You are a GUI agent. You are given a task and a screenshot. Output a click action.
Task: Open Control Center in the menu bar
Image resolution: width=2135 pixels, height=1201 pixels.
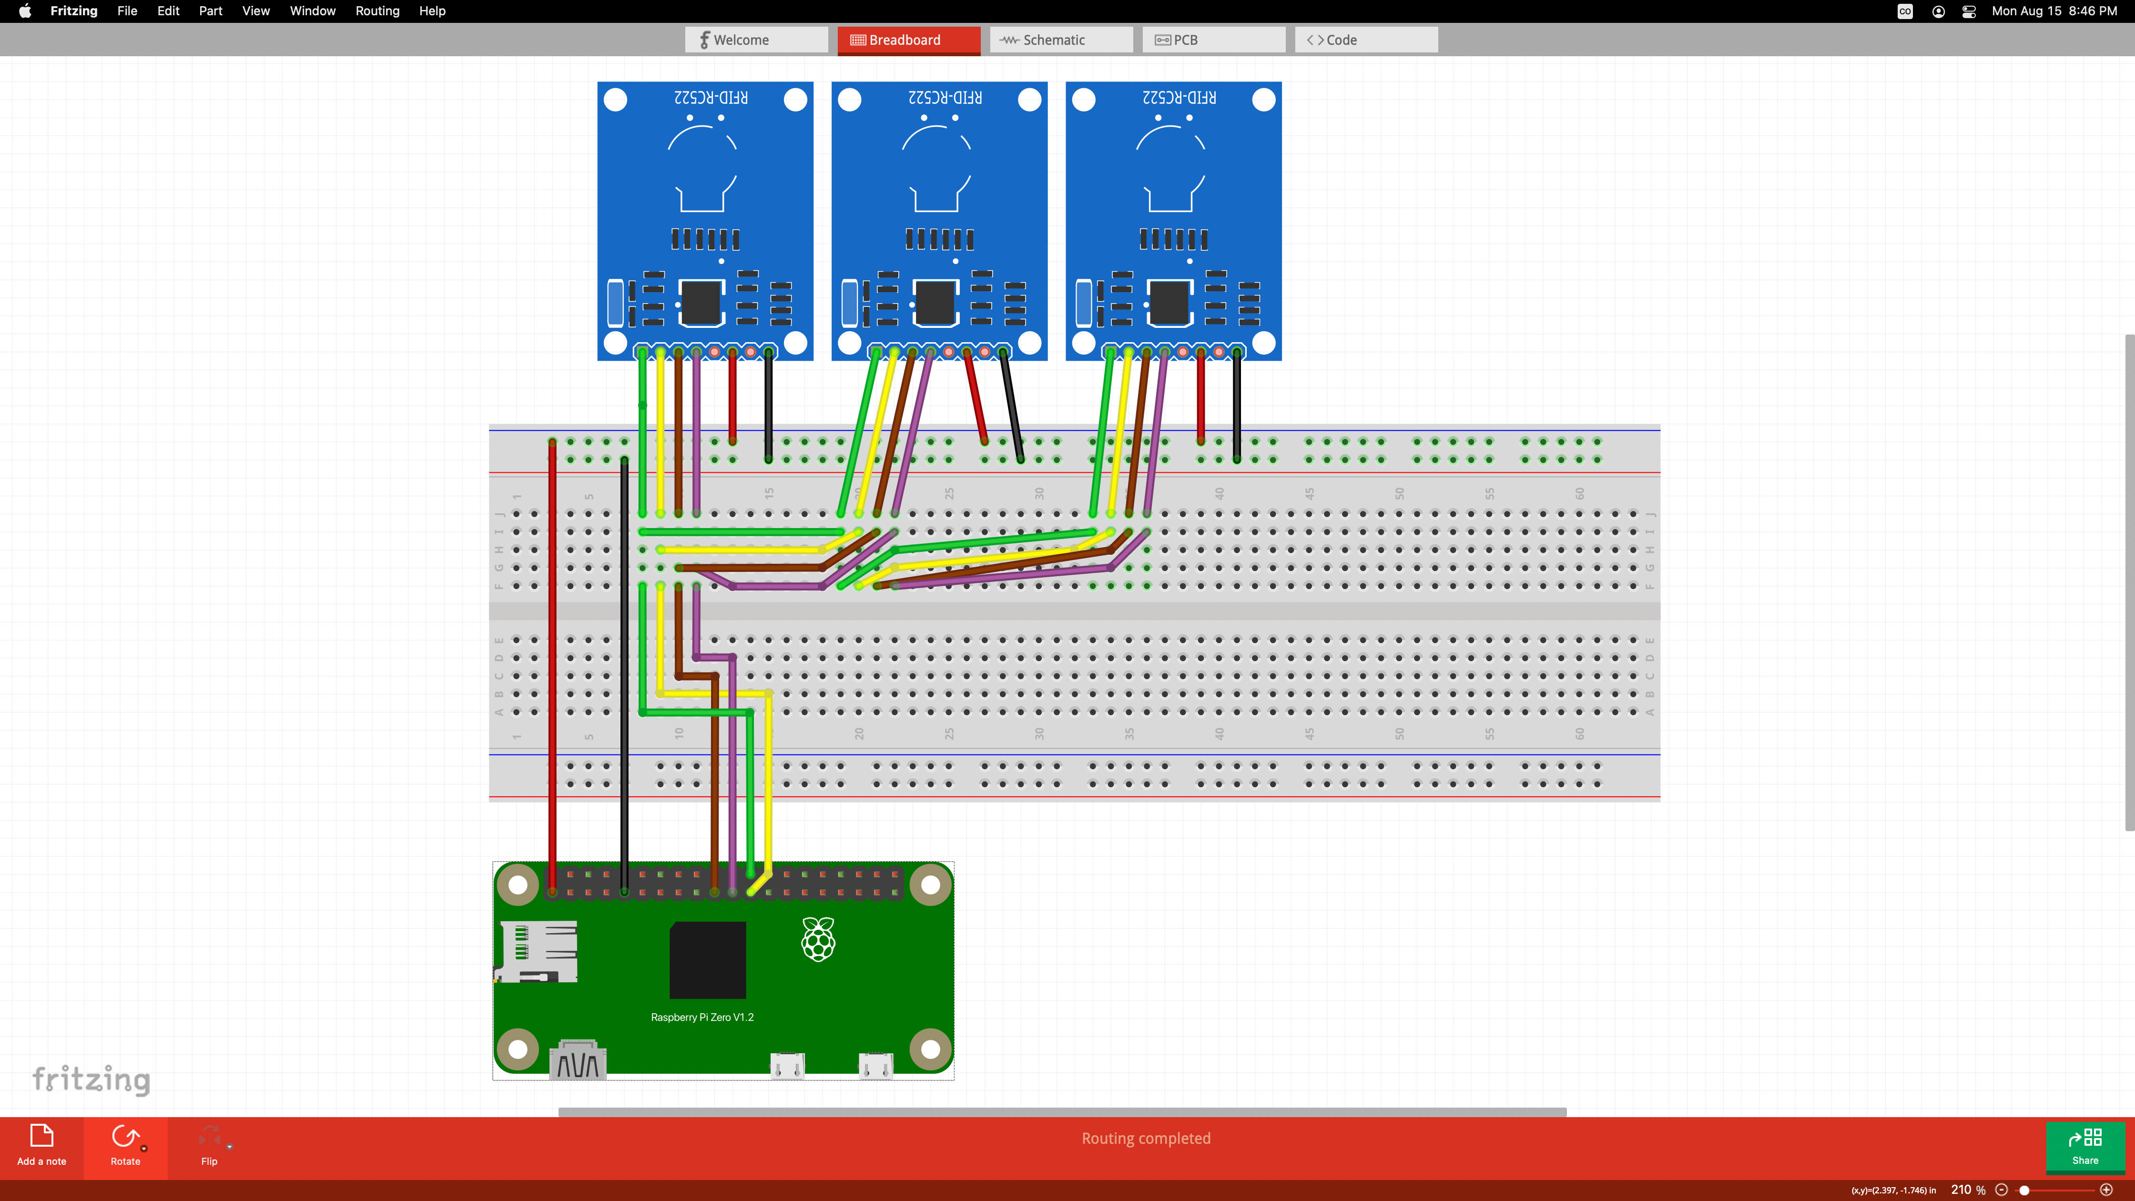pos(1969,11)
